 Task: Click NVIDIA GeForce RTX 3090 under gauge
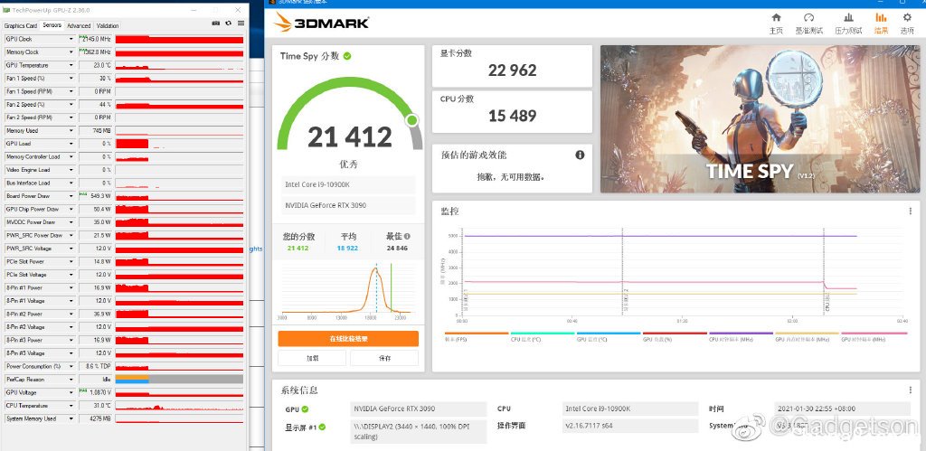click(348, 205)
